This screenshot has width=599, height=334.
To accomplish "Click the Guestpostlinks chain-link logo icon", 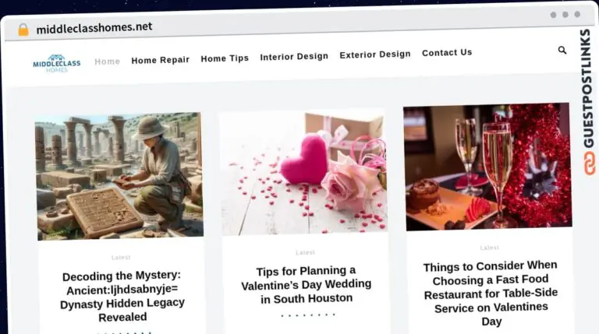I will click(588, 162).
